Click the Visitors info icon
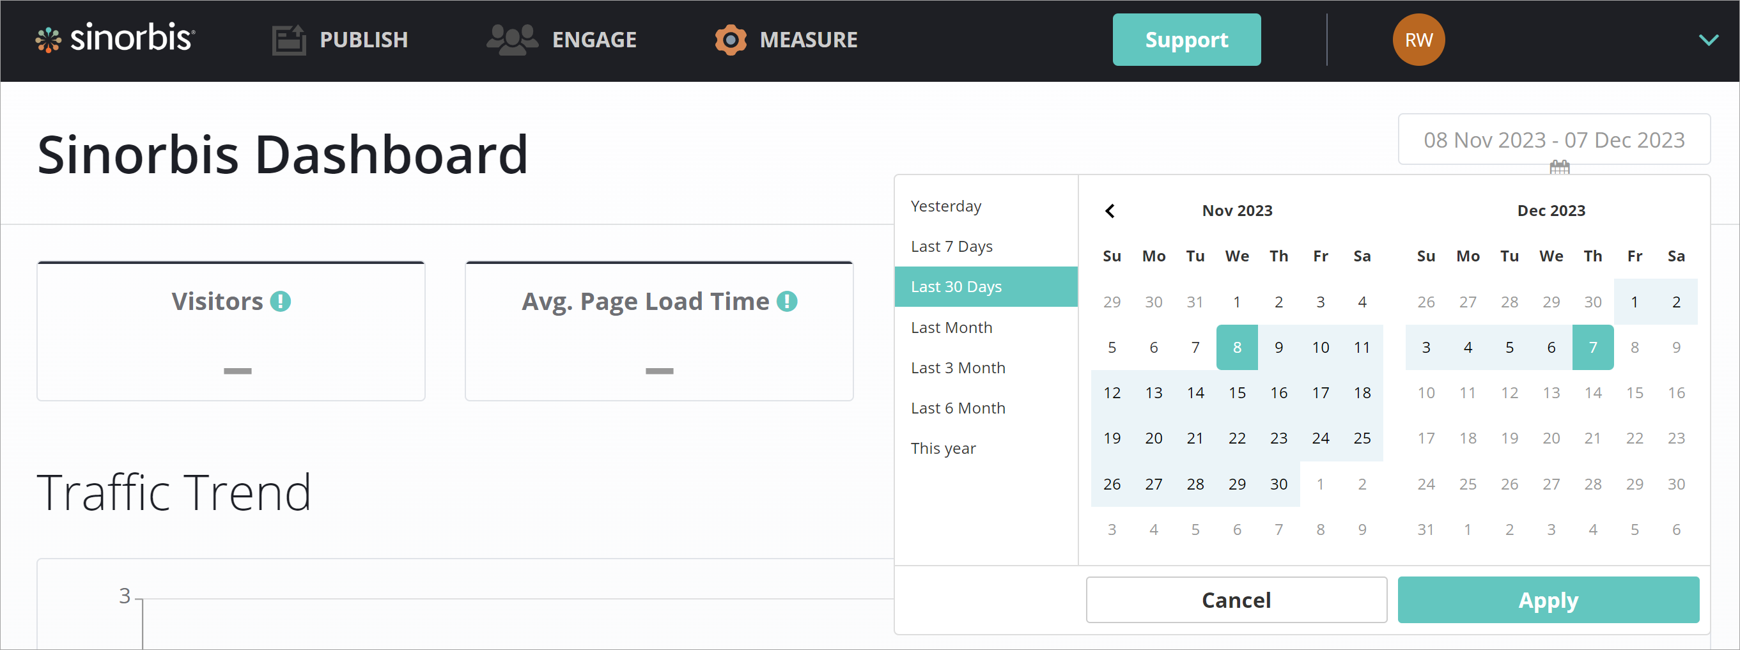1740x650 pixels. click(x=281, y=301)
